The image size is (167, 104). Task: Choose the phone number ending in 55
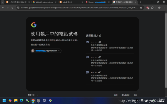pos(110,46)
